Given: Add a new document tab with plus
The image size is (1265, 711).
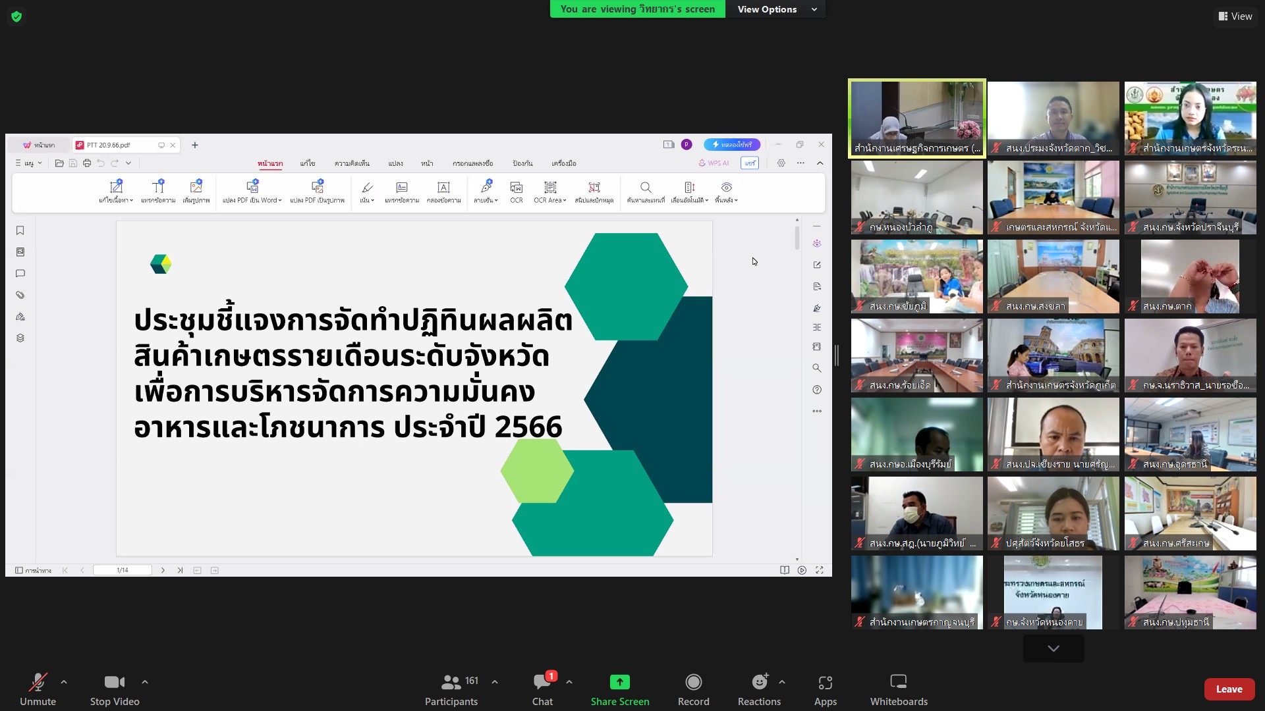Looking at the screenshot, I should coord(195,145).
